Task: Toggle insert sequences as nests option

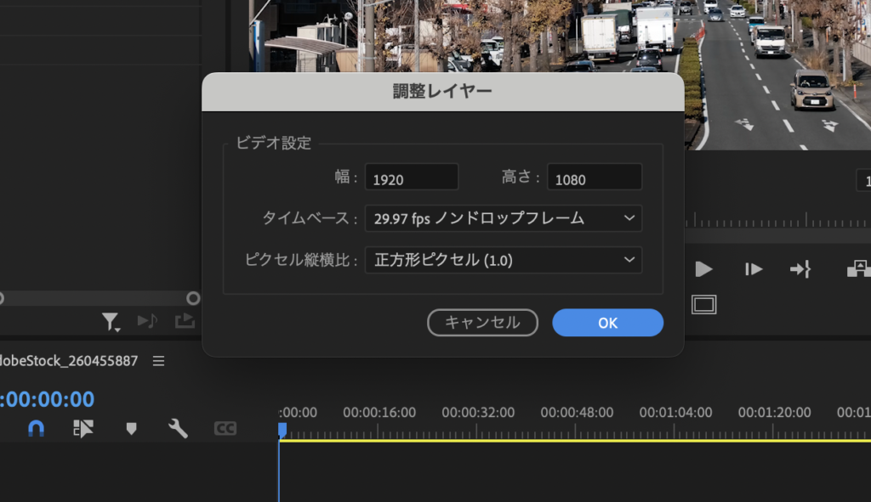Action: 83,428
